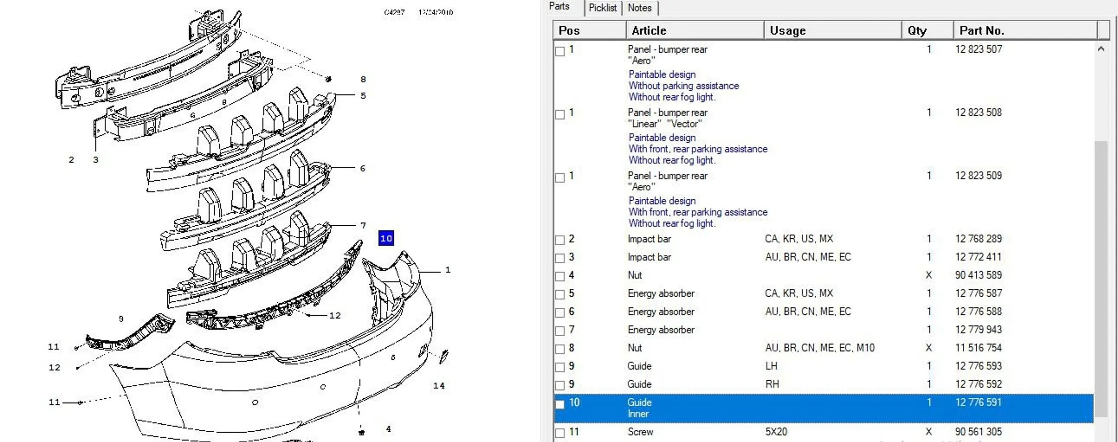Click part number 12 823 507

pos(978,49)
